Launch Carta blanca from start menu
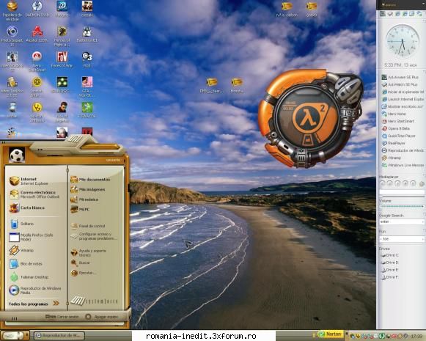 click(27, 208)
